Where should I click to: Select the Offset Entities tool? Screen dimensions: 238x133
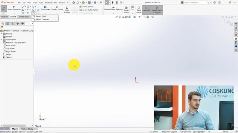point(67,10)
